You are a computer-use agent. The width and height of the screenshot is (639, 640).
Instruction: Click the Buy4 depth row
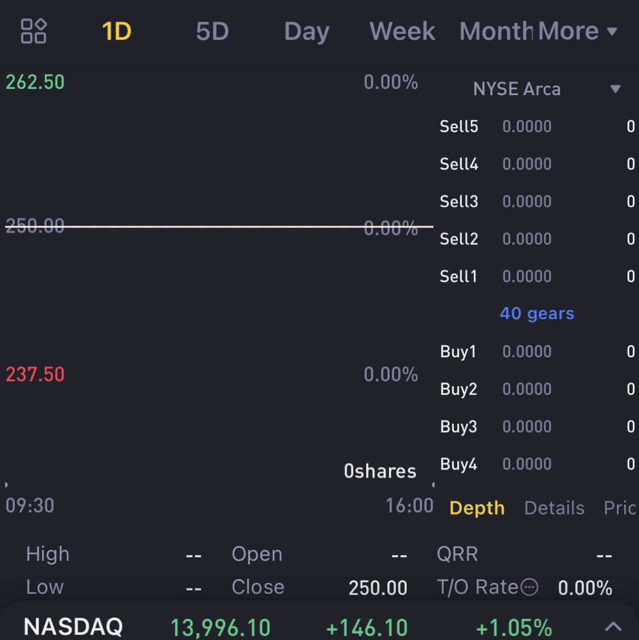[x=536, y=464]
